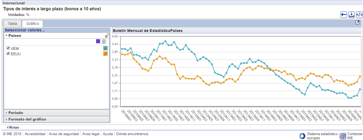Viewport: 363px width, 140px height.
Task: Collapse the Países section
Action: pyautogui.click(x=6, y=35)
